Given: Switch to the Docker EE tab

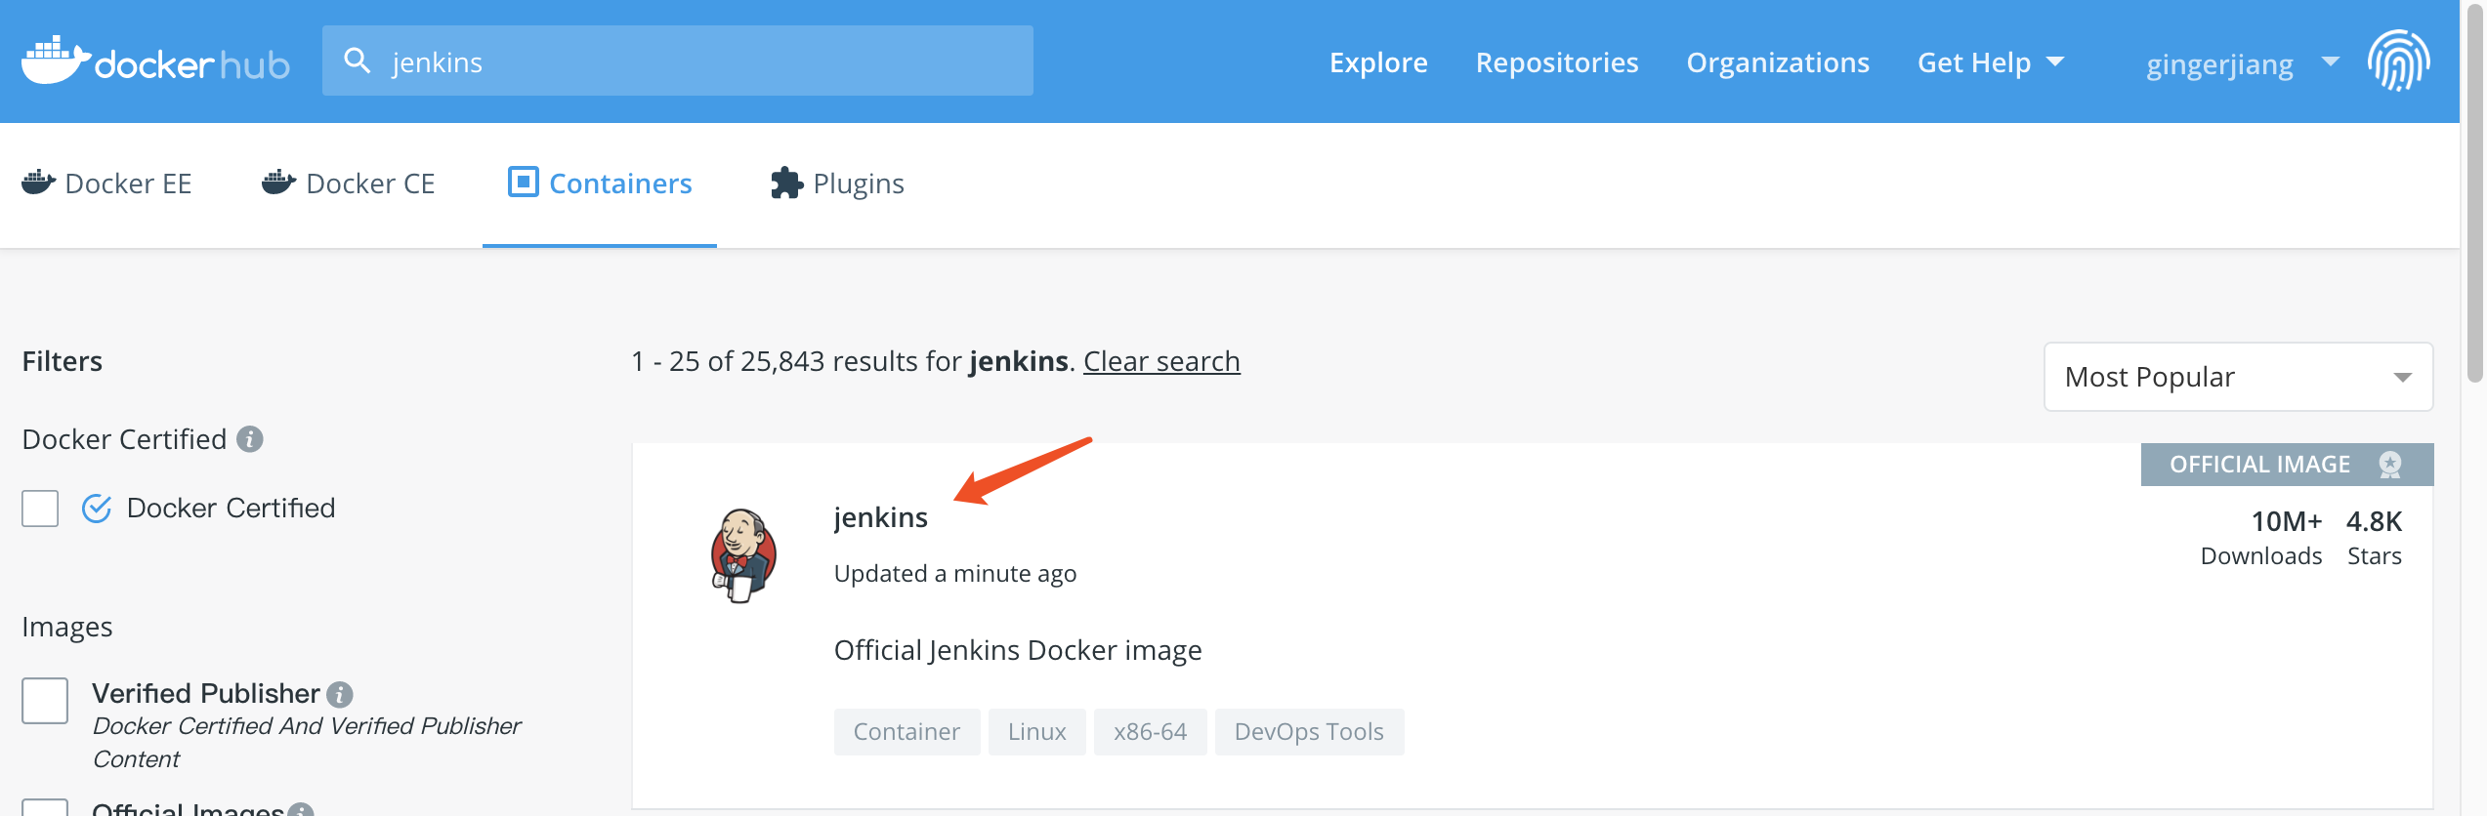Looking at the screenshot, I should tap(107, 184).
